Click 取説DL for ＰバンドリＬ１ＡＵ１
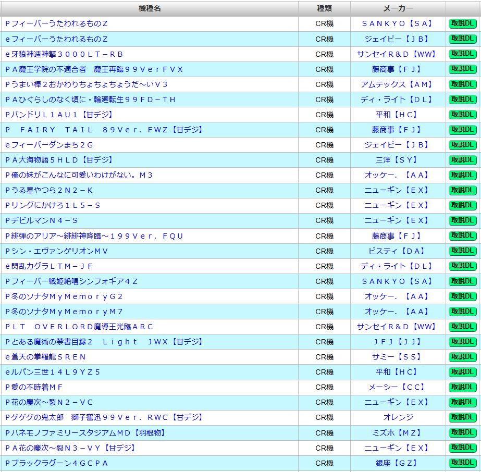 (x=463, y=115)
